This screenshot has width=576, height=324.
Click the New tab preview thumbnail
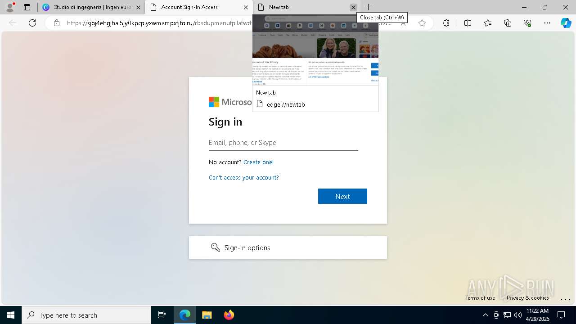(315, 50)
